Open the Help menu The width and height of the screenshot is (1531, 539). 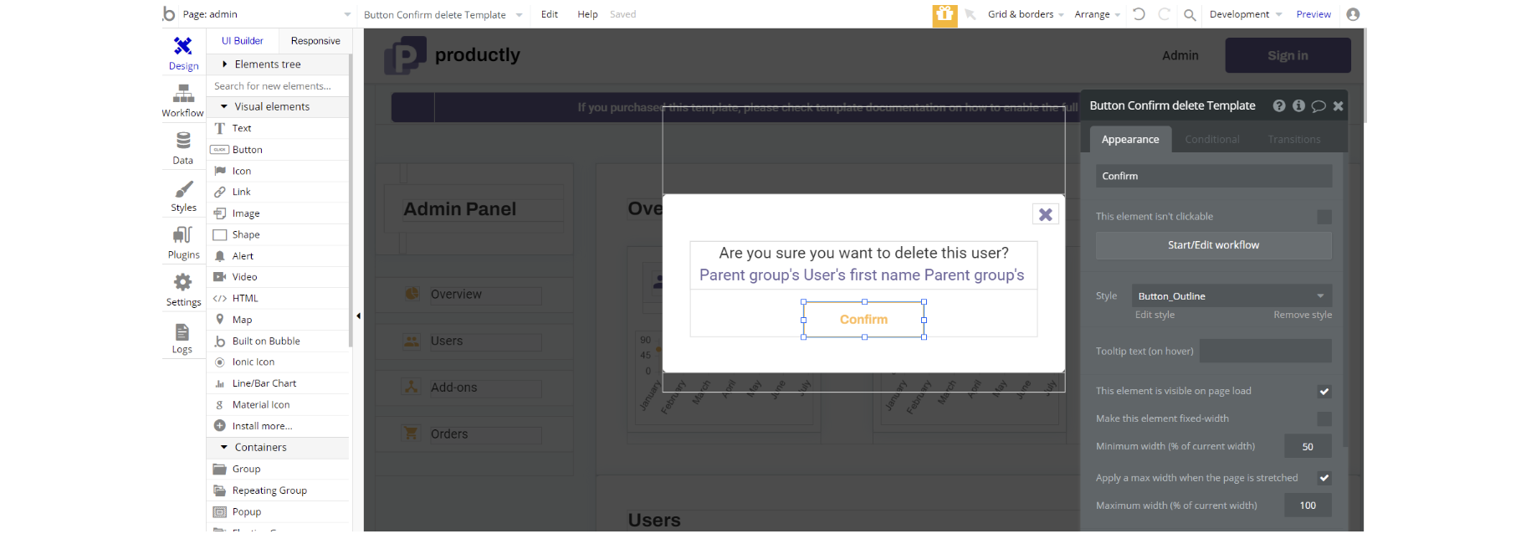(587, 14)
